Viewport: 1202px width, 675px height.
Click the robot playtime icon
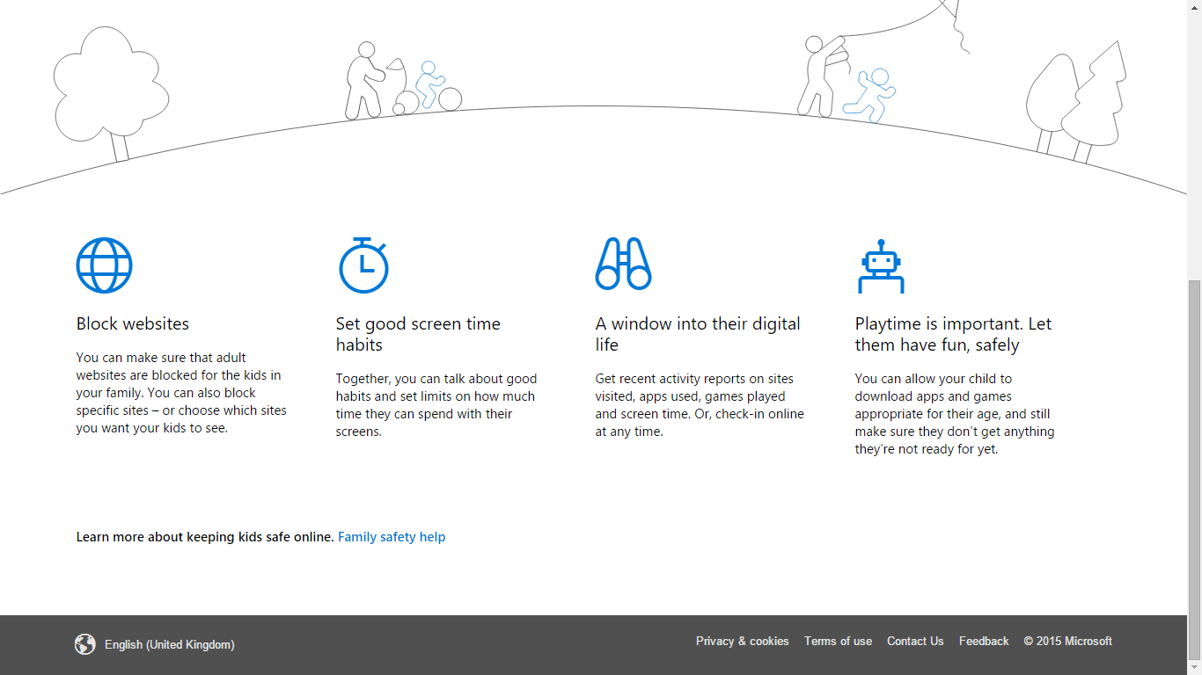click(x=881, y=266)
